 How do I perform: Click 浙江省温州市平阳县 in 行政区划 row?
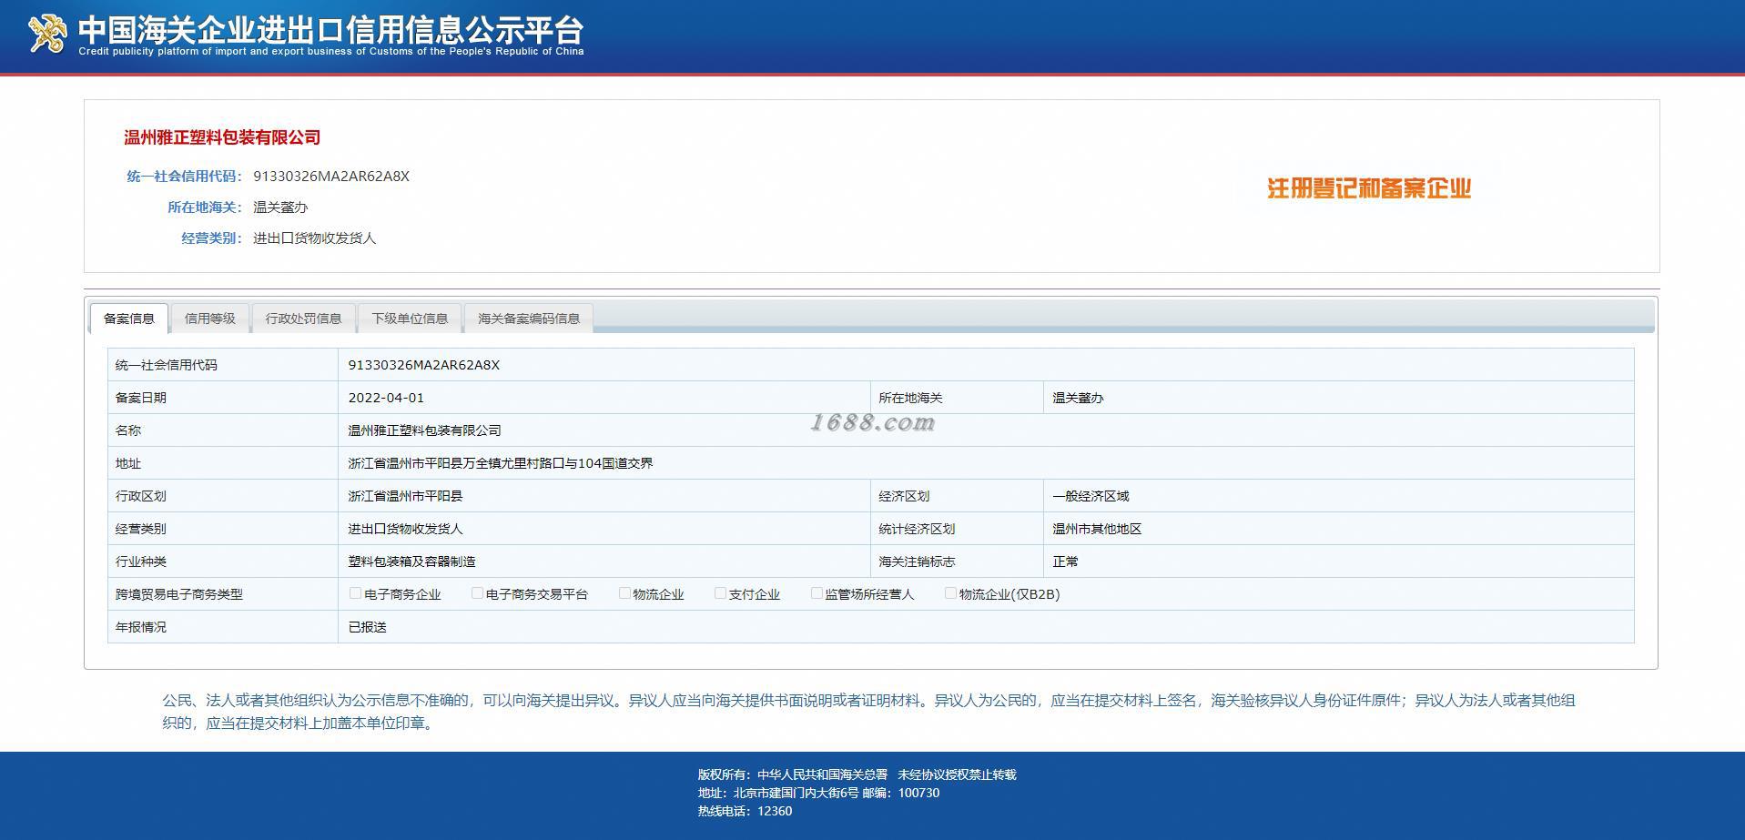pos(405,496)
